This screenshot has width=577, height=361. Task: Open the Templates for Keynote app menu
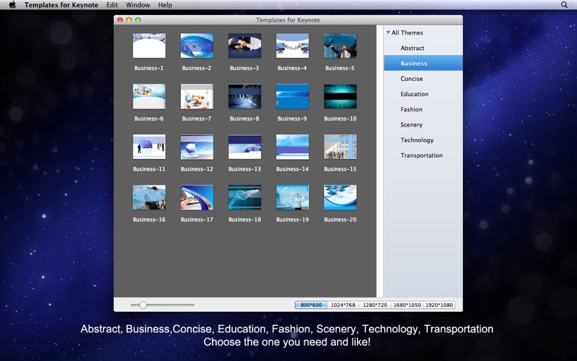click(61, 5)
